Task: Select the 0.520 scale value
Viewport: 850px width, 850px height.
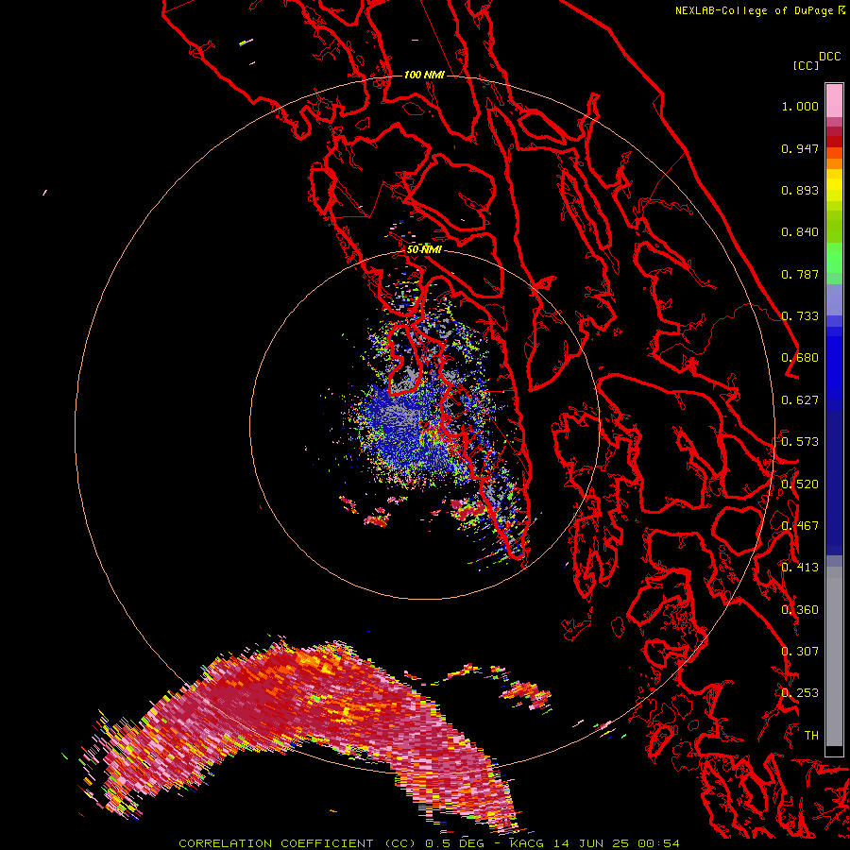Action: [800, 484]
